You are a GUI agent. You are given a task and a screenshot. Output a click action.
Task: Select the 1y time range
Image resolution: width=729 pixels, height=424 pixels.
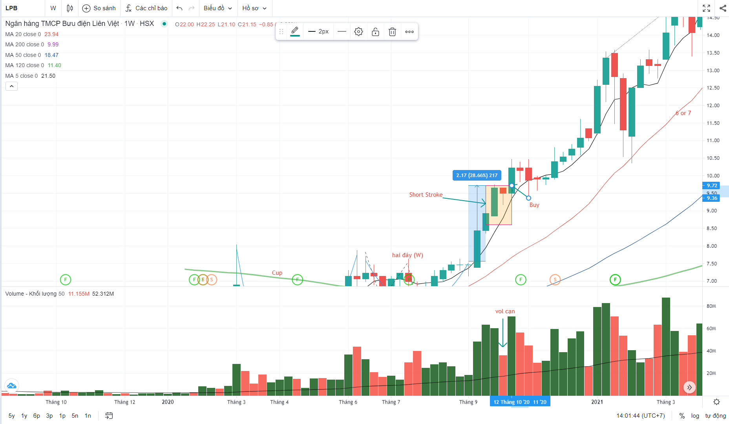pyautogui.click(x=24, y=416)
